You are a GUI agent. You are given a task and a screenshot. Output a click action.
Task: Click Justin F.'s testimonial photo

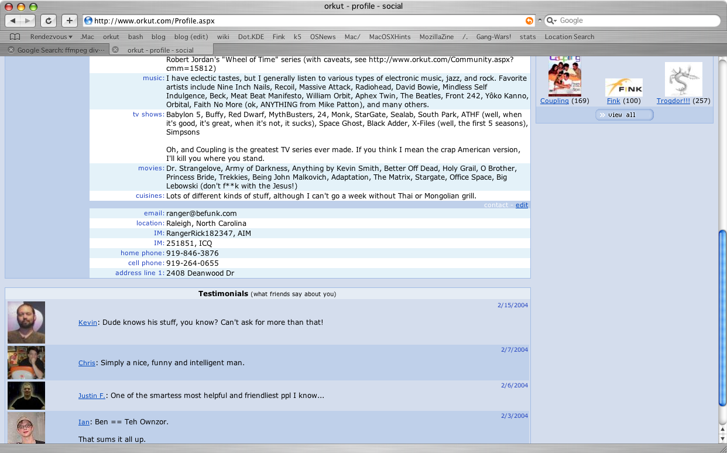tap(26, 396)
